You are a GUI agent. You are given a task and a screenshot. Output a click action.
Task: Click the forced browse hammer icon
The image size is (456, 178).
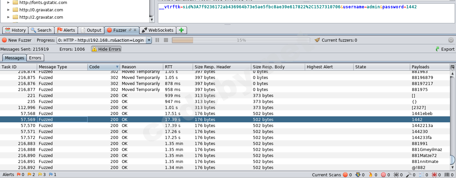408,175
